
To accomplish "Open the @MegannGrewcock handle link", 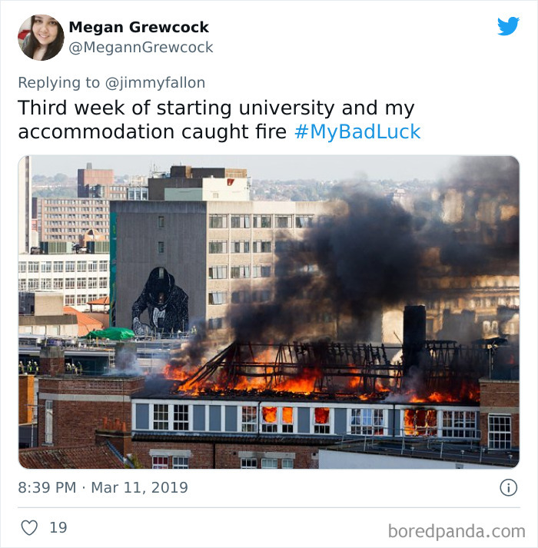I will (141, 48).
